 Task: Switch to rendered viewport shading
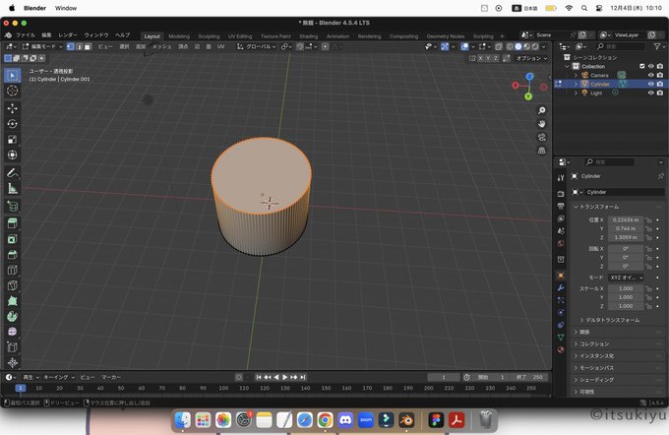coord(535,46)
